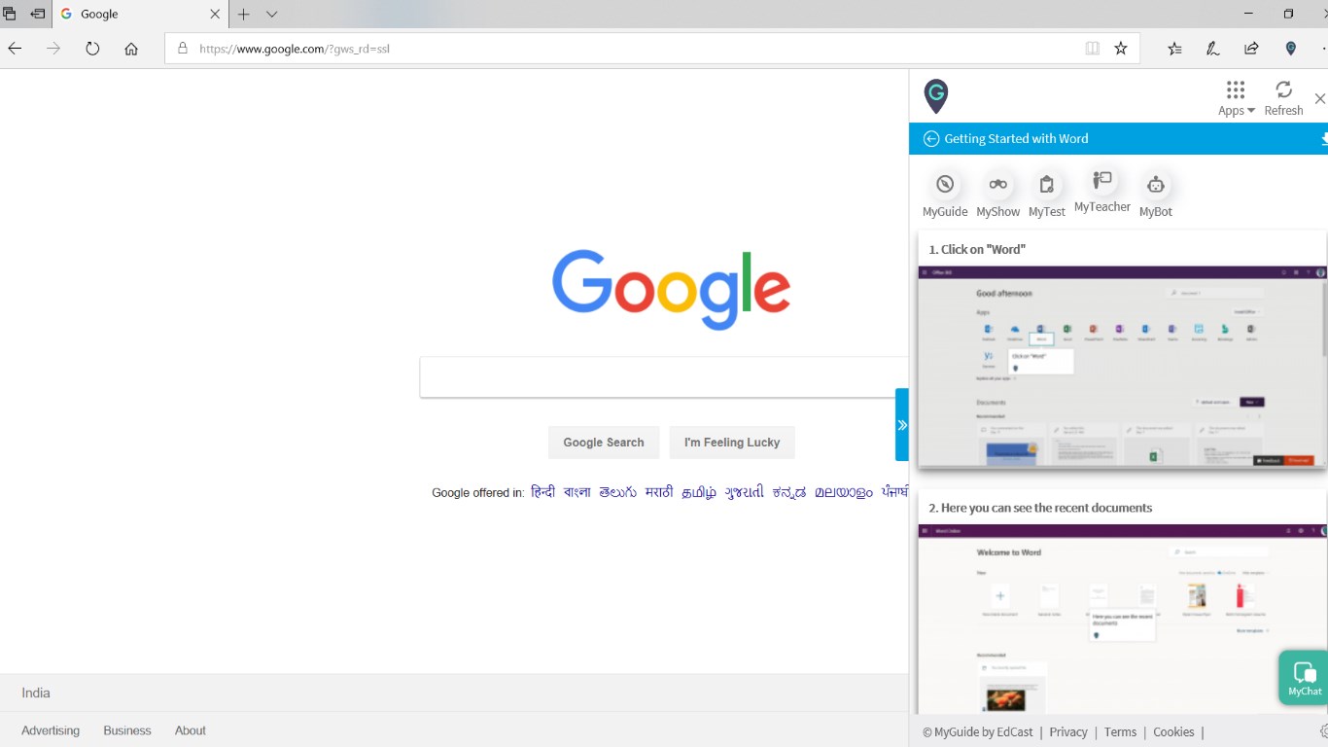Click the browser Back arrow
1328x747 pixels.
point(15,49)
